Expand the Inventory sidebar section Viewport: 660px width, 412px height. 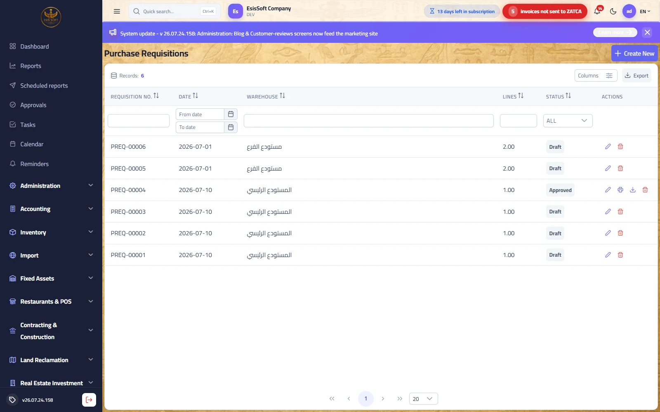point(51,232)
